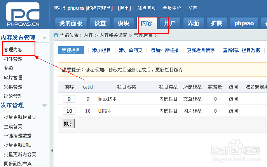
Task: Open 采集管理 in the sidebar
Action: [13, 87]
